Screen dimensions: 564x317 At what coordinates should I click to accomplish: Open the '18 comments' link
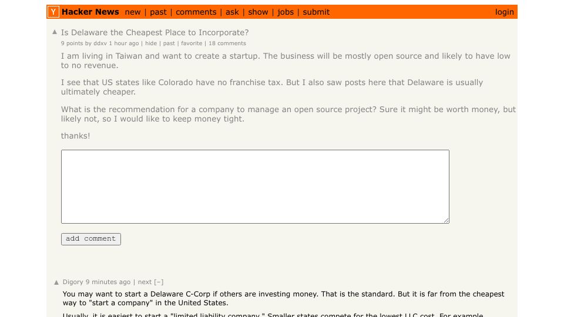pos(227,43)
